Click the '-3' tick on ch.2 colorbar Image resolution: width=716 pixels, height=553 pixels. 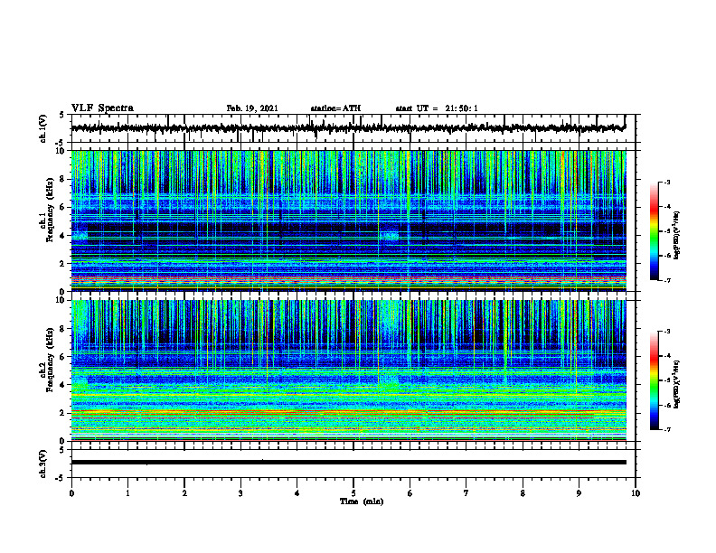(x=666, y=332)
